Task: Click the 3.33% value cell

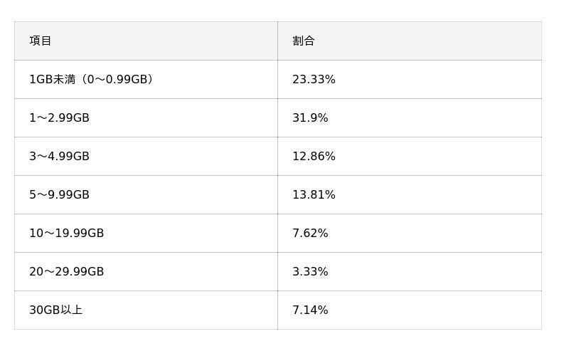Action: [310, 272]
